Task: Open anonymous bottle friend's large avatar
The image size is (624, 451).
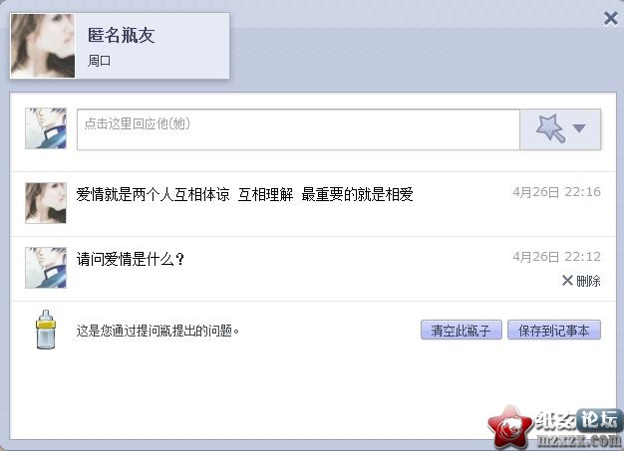Action: point(43,46)
